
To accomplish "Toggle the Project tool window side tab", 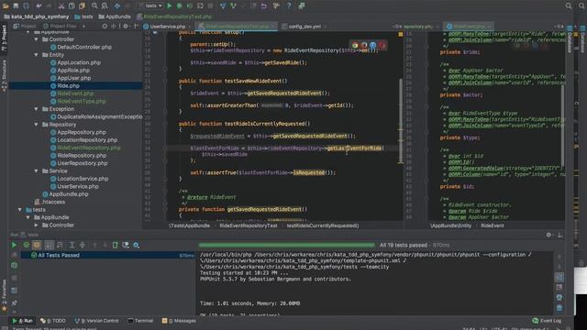I will [x=4, y=38].
